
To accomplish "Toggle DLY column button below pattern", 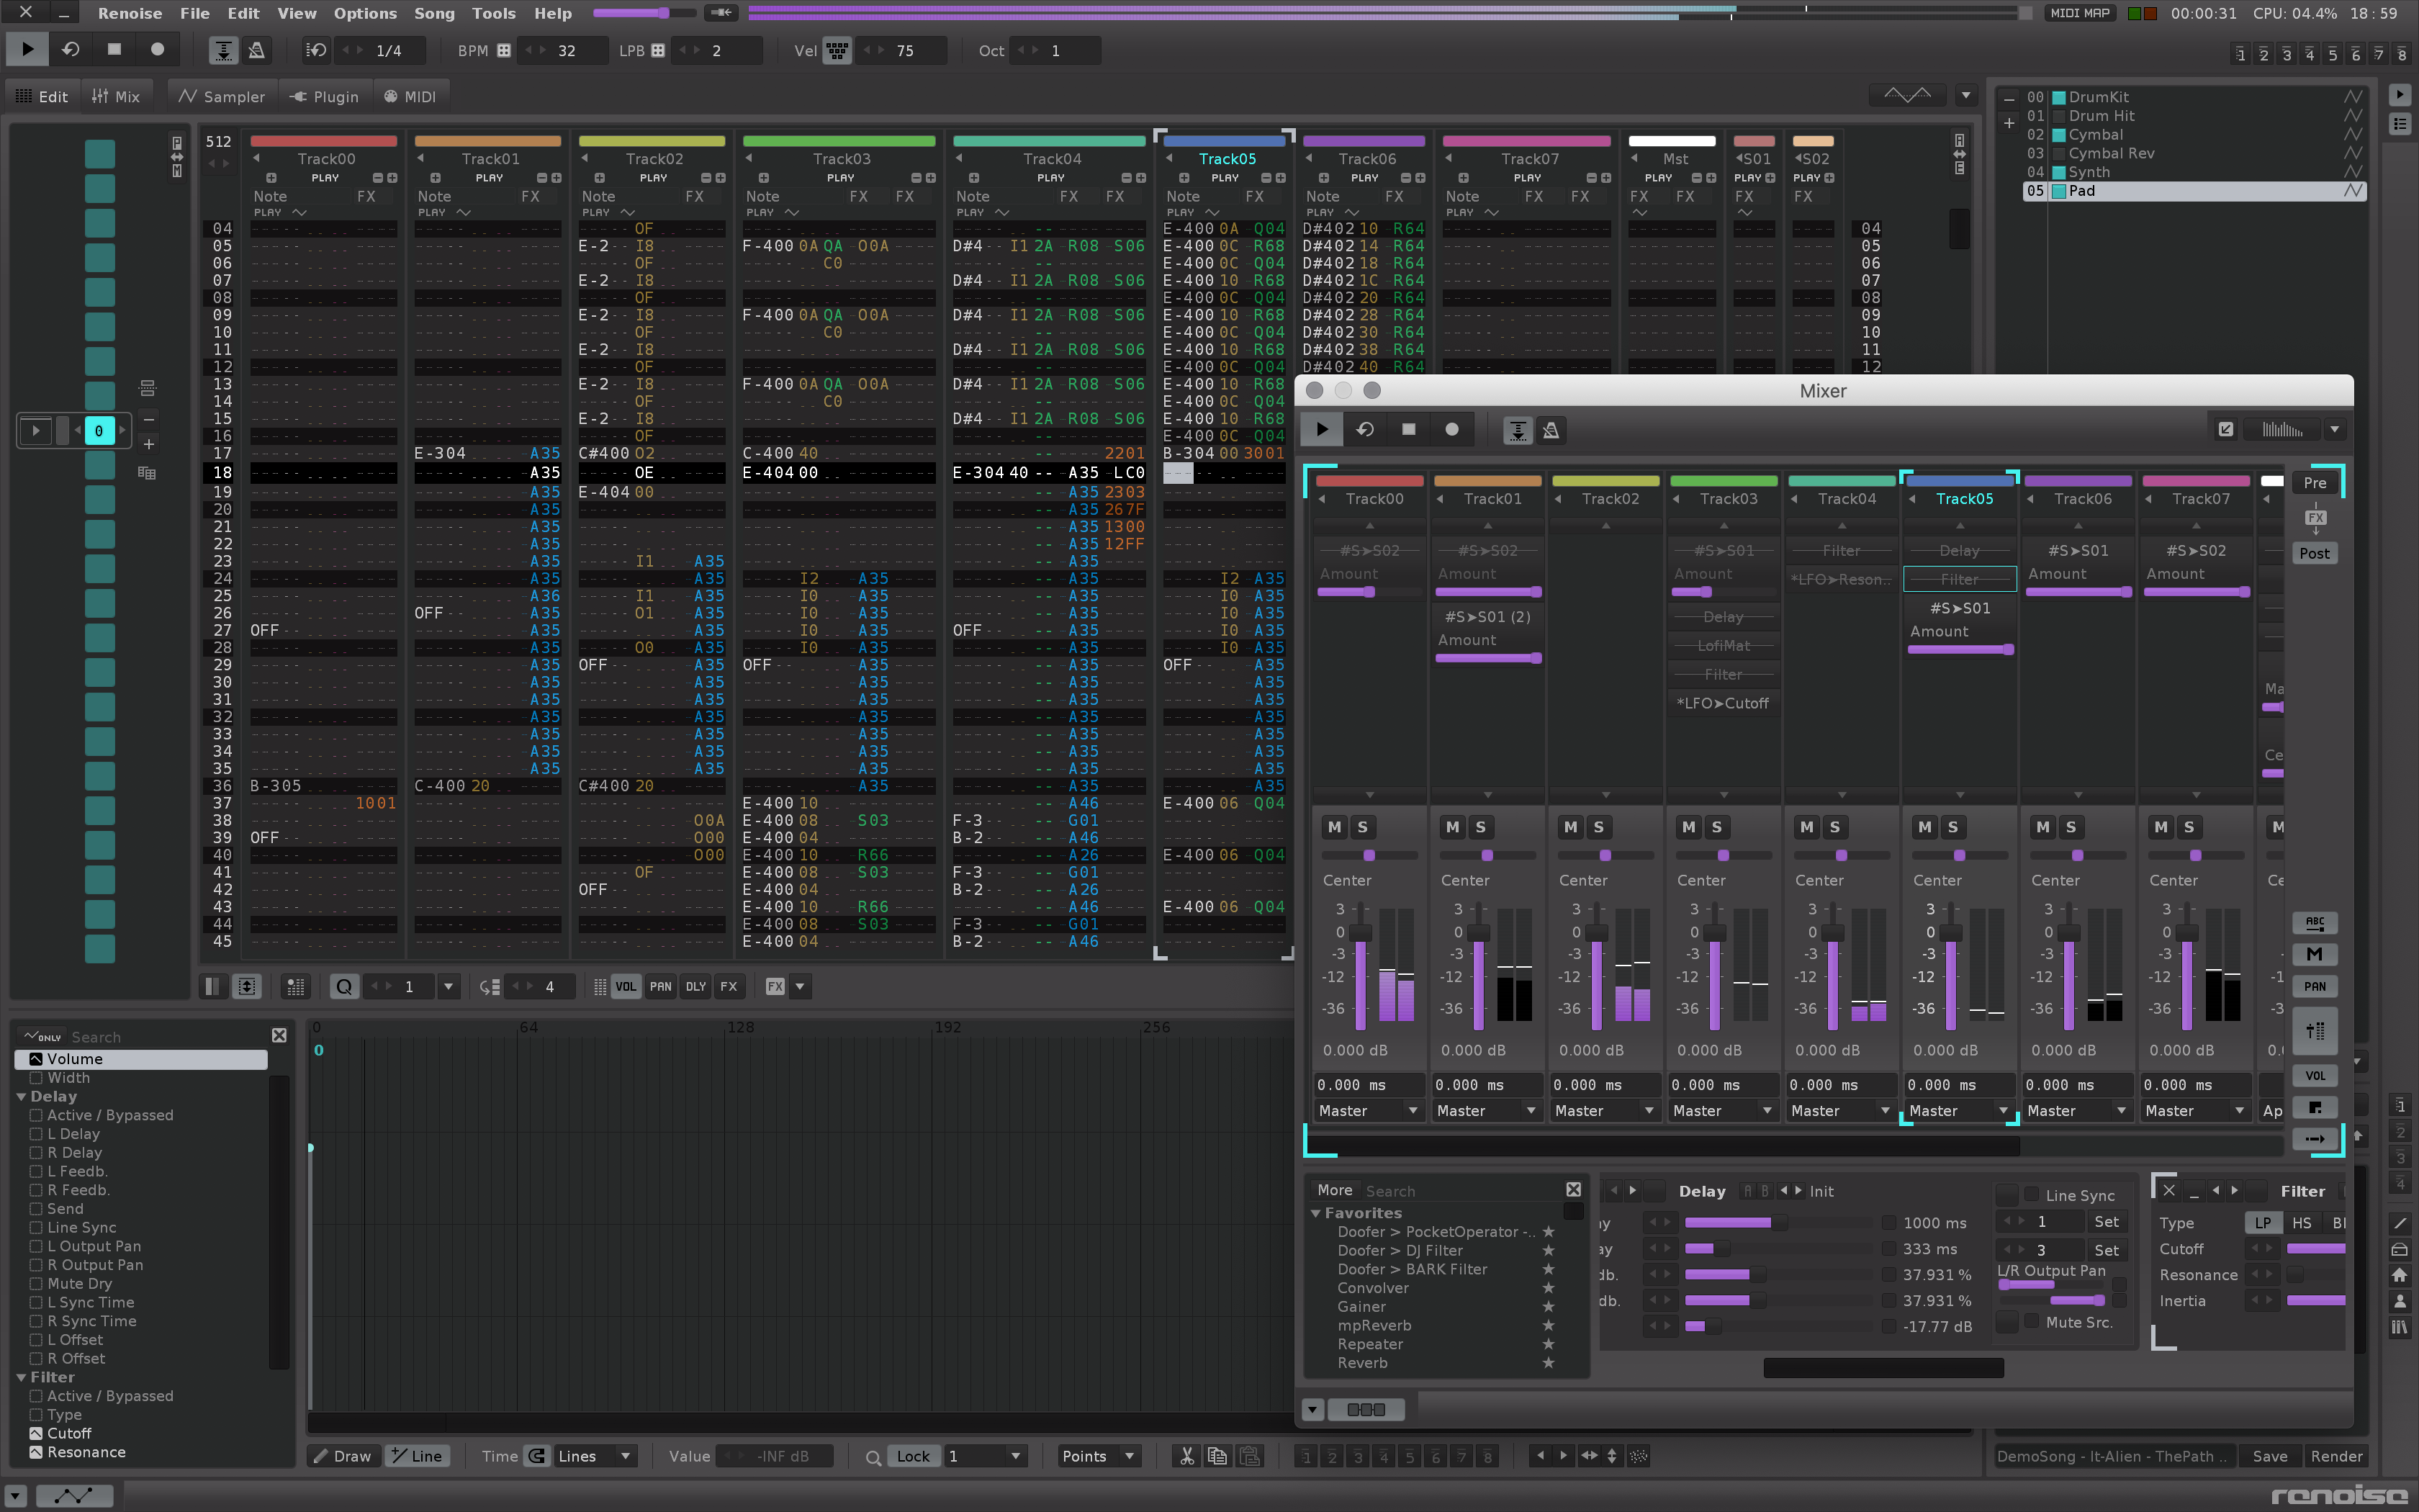I will (x=695, y=986).
